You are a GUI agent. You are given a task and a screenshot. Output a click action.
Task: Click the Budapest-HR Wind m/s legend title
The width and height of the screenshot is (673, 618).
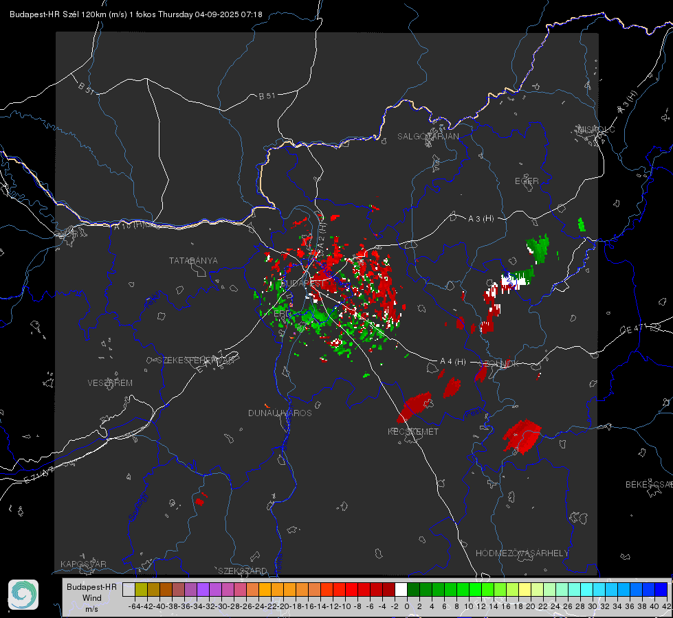coord(92,598)
